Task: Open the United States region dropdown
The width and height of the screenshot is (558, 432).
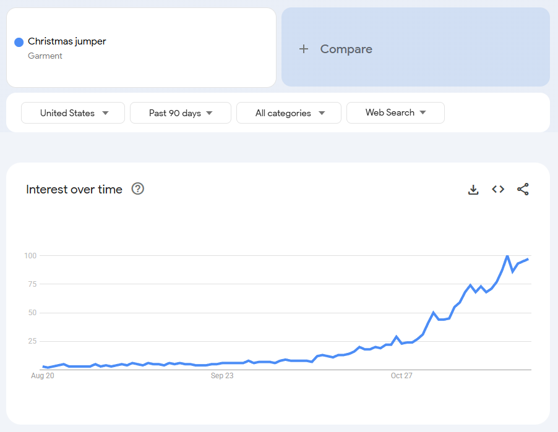Action: point(73,113)
